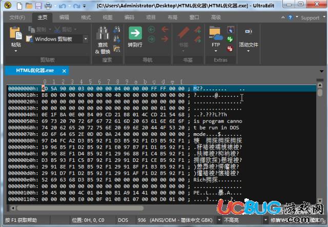
Task: Switch to the 项目 project ribbon tab
Action: 151,17
